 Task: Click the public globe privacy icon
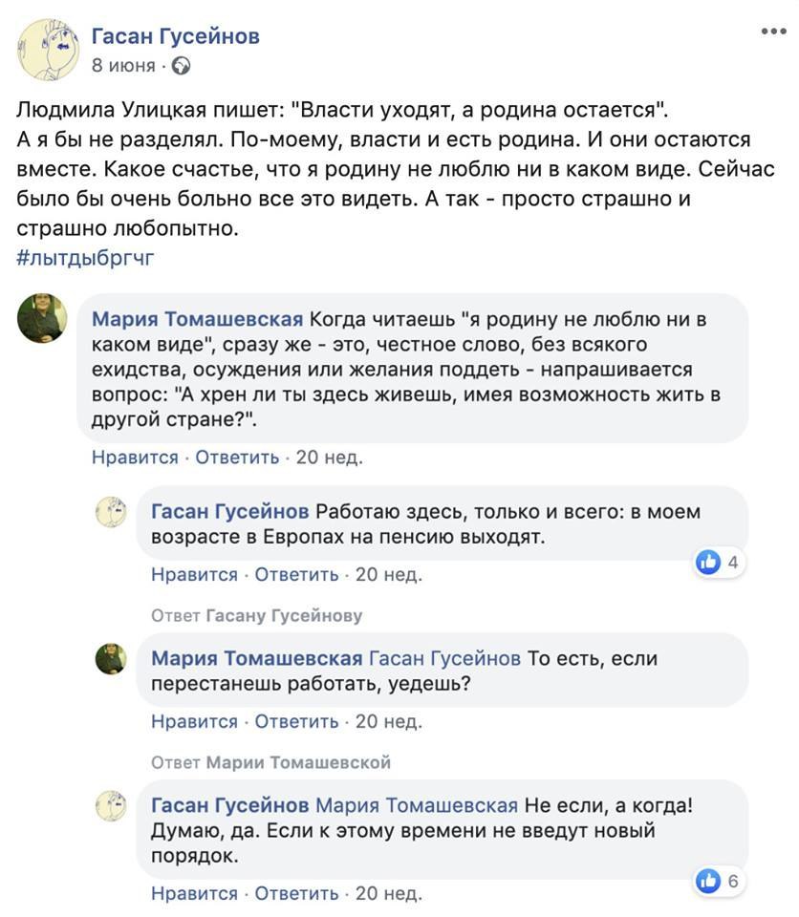pyautogui.click(x=181, y=66)
